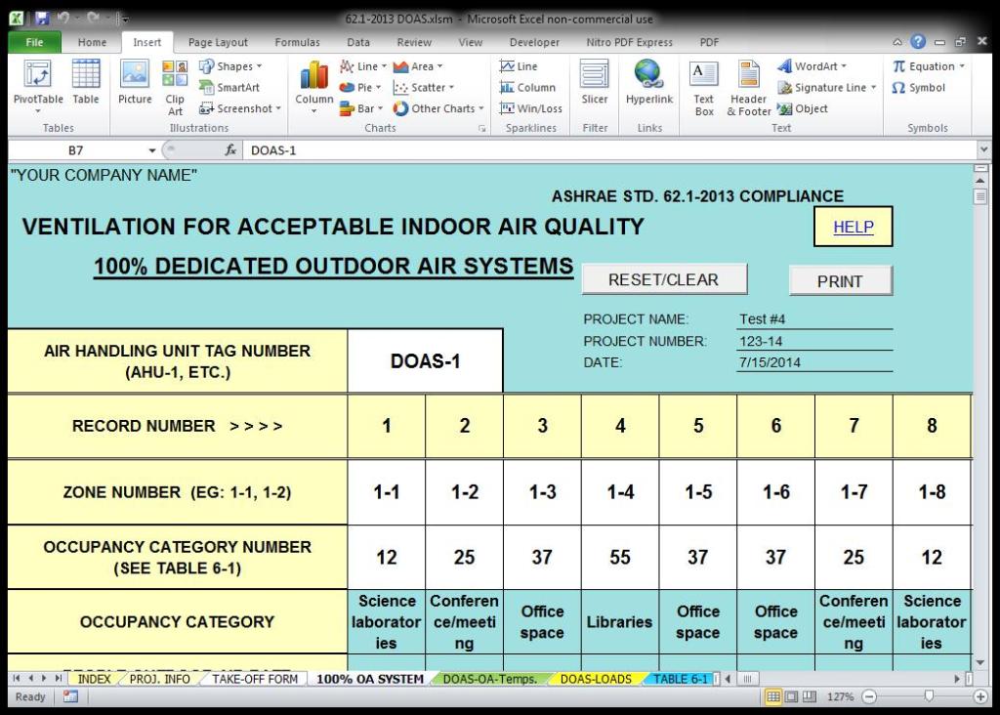This screenshot has height=715, width=1000.
Task: Open the HELP link
Action: coord(853,227)
